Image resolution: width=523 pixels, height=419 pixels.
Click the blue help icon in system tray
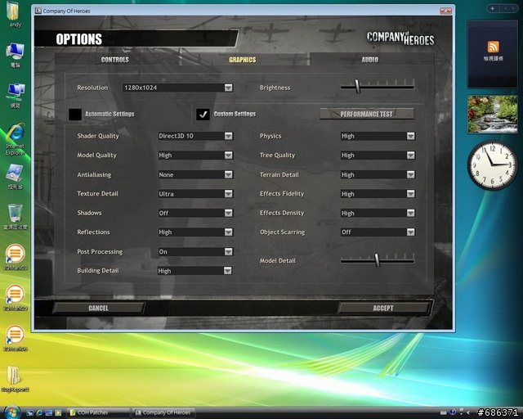click(x=453, y=412)
